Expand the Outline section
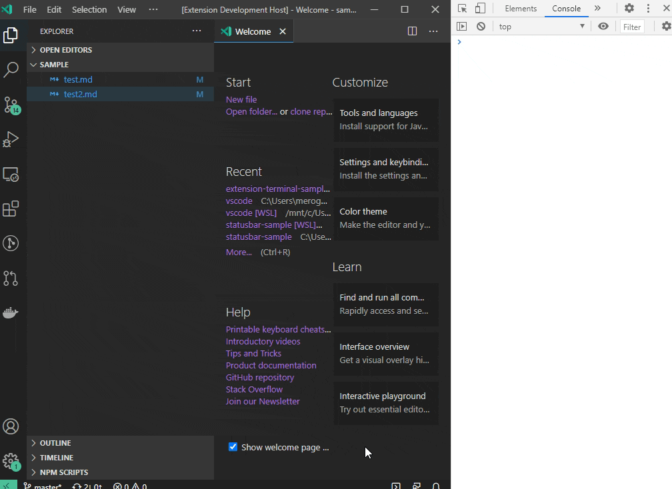 point(120,443)
